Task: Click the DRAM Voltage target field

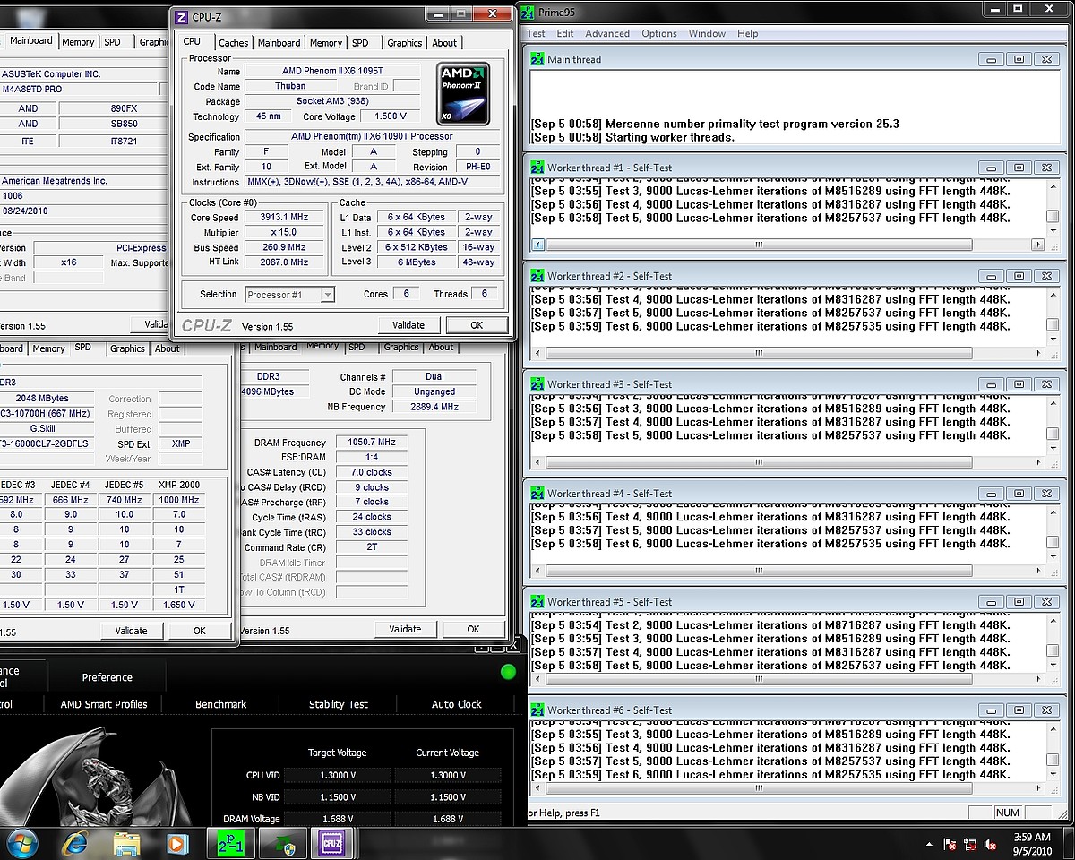Action: tap(337, 819)
